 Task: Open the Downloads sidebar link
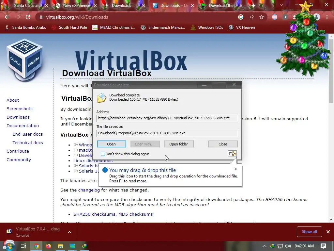(18, 117)
